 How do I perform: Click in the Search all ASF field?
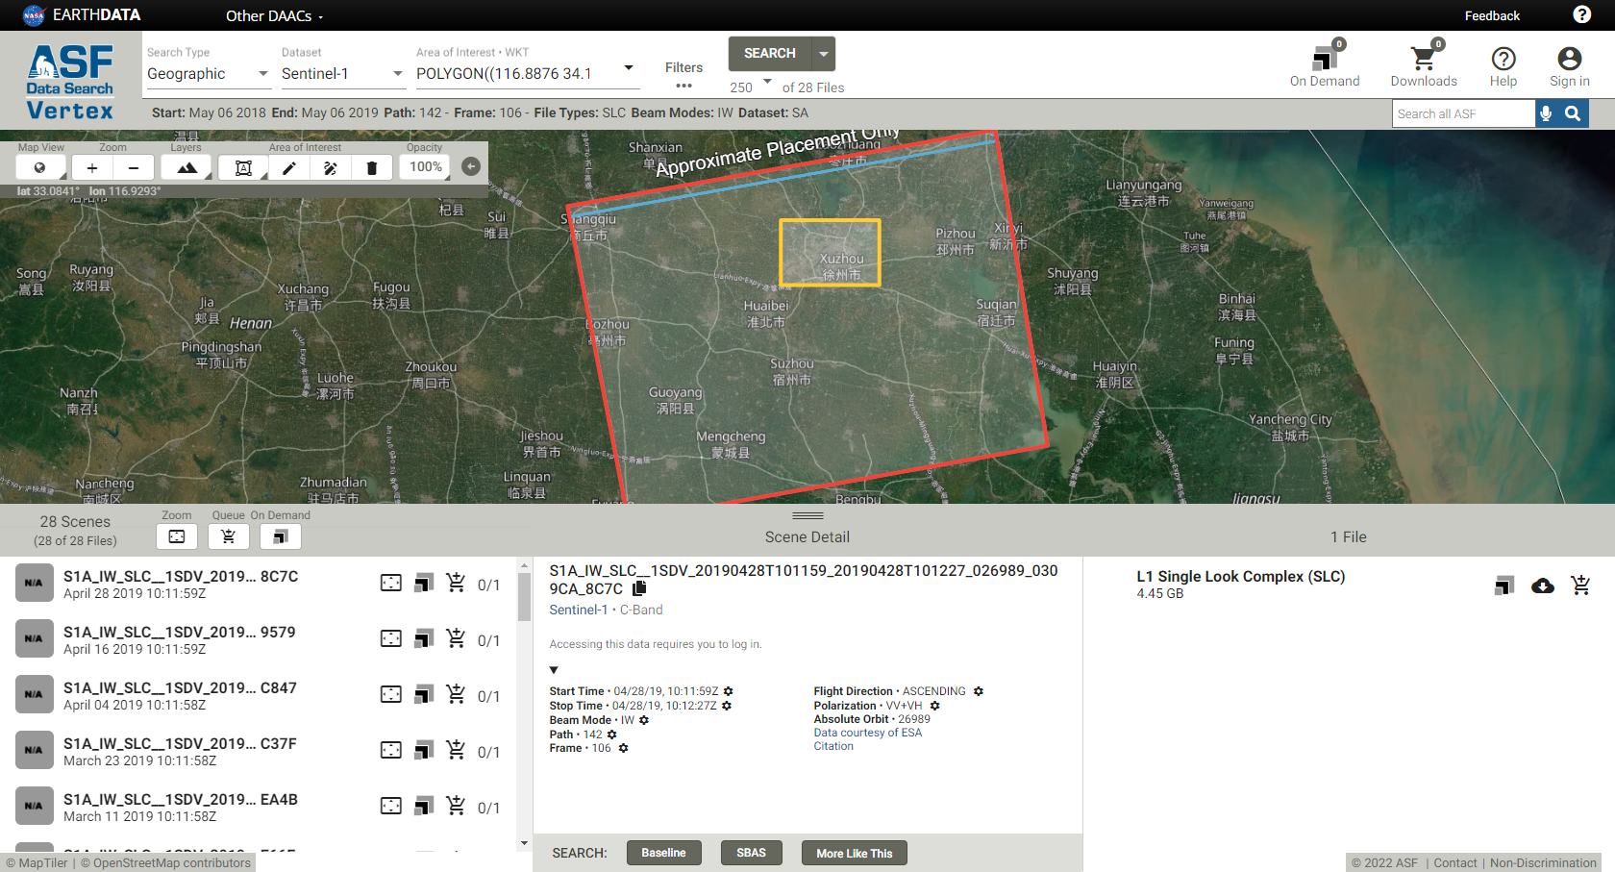click(1463, 113)
